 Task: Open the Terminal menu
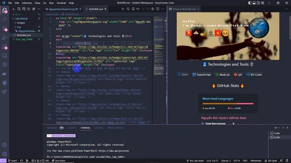[x=61, y=3]
